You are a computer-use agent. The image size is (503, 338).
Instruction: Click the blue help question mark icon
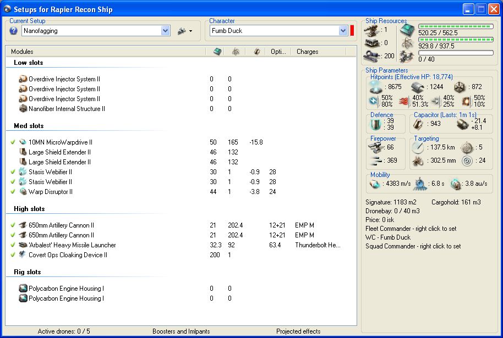click(x=14, y=31)
